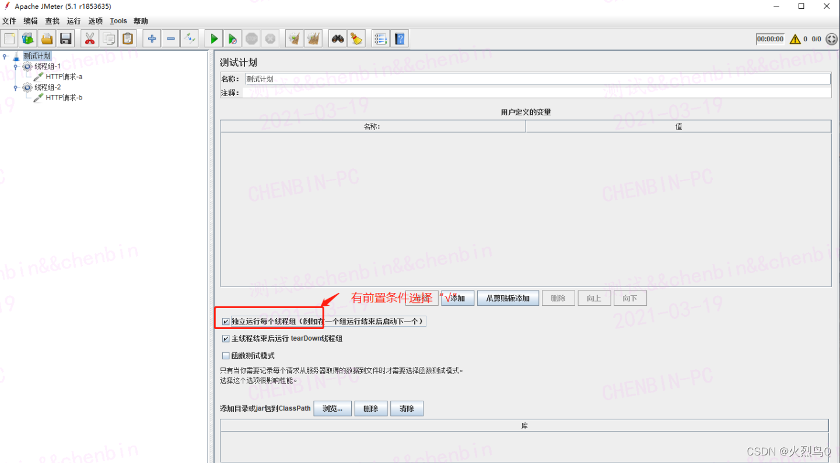Click the ClassPath 删除 button
The height and width of the screenshot is (463, 840).
[371, 408]
